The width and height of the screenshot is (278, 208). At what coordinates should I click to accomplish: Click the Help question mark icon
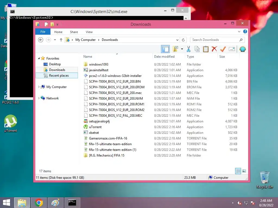[245, 31]
